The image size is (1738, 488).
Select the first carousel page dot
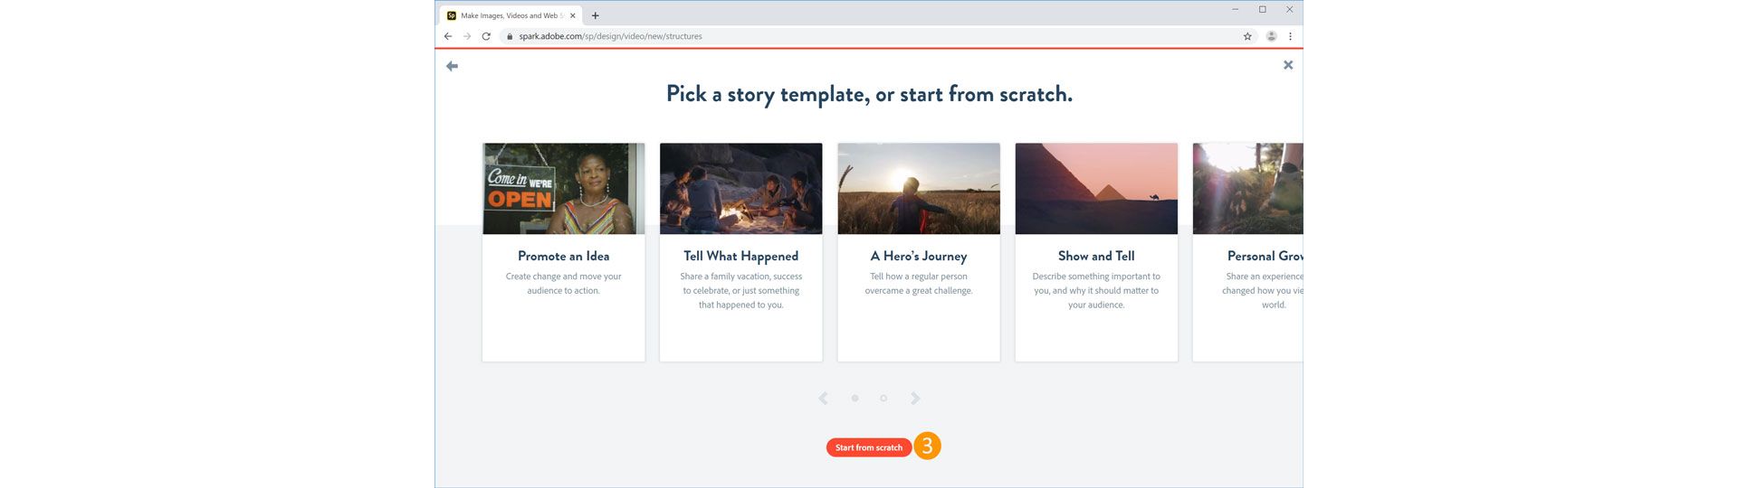click(x=855, y=399)
